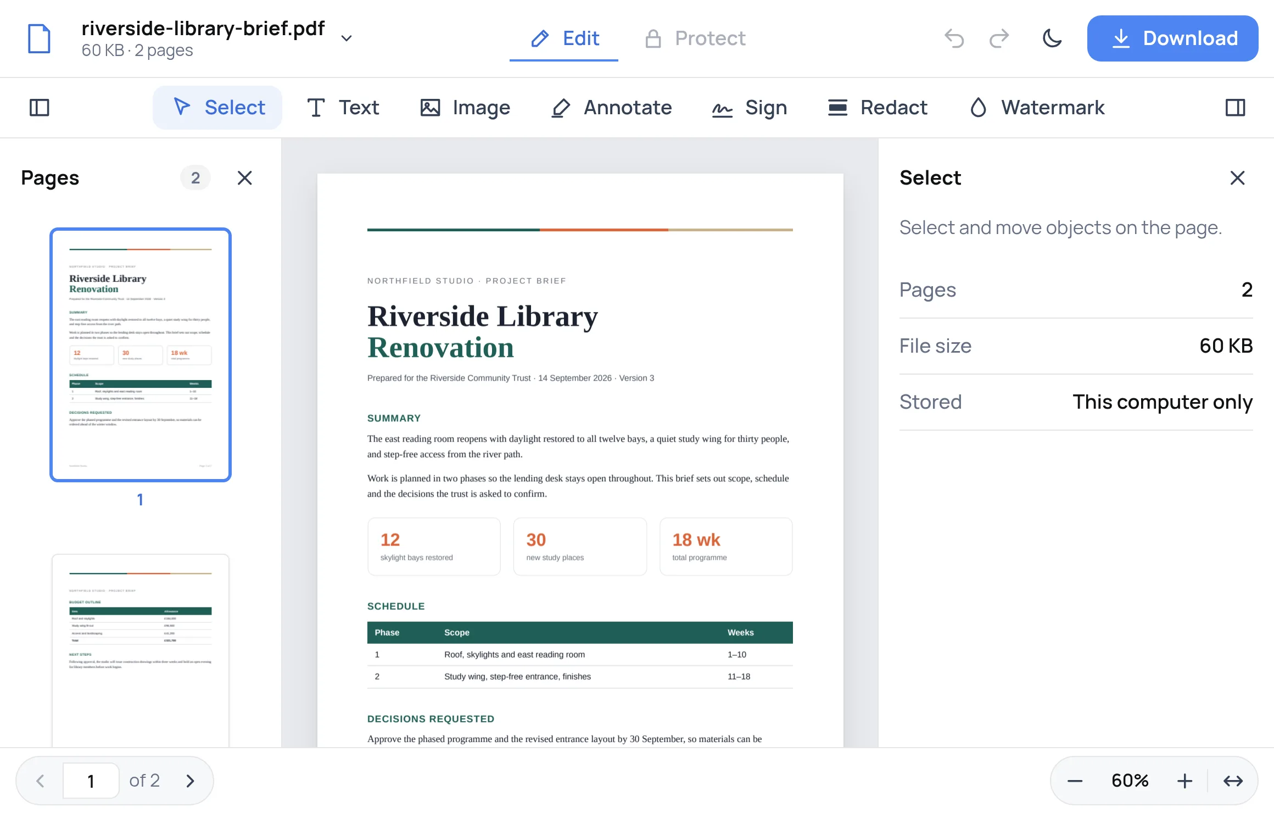The height and width of the screenshot is (813, 1274).
Task: Click the File size 60 KB value
Action: tap(1226, 346)
